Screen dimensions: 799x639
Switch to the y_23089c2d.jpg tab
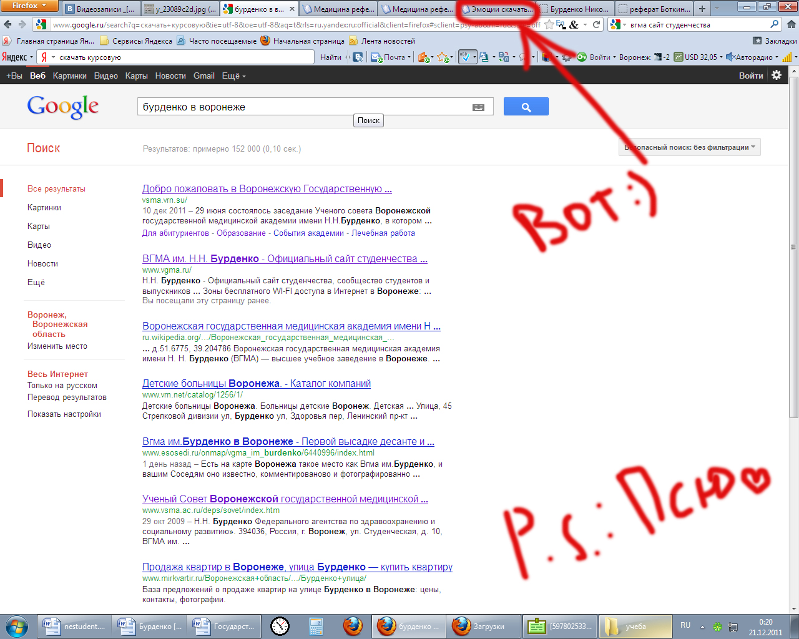[180, 9]
